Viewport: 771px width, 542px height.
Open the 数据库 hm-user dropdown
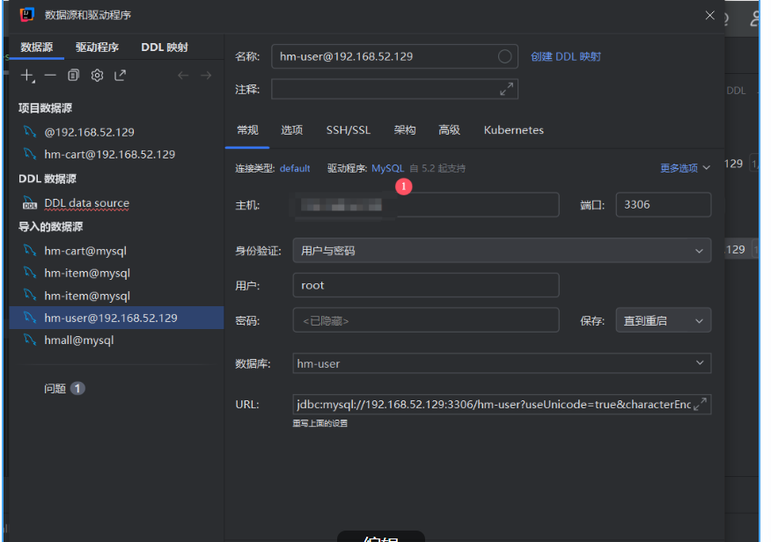[x=502, y=363]
